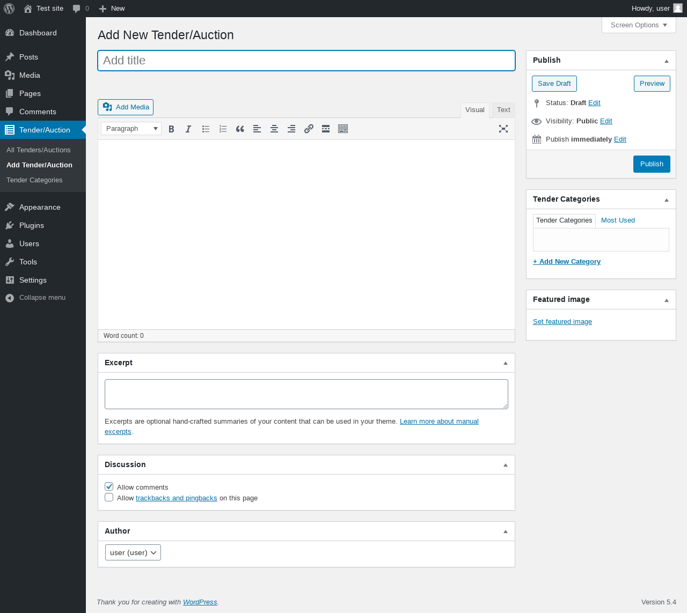Click inside the content editor area
The width and height of the screenshot is (687, 613).
pyautogui.click(x=306, y=234)
